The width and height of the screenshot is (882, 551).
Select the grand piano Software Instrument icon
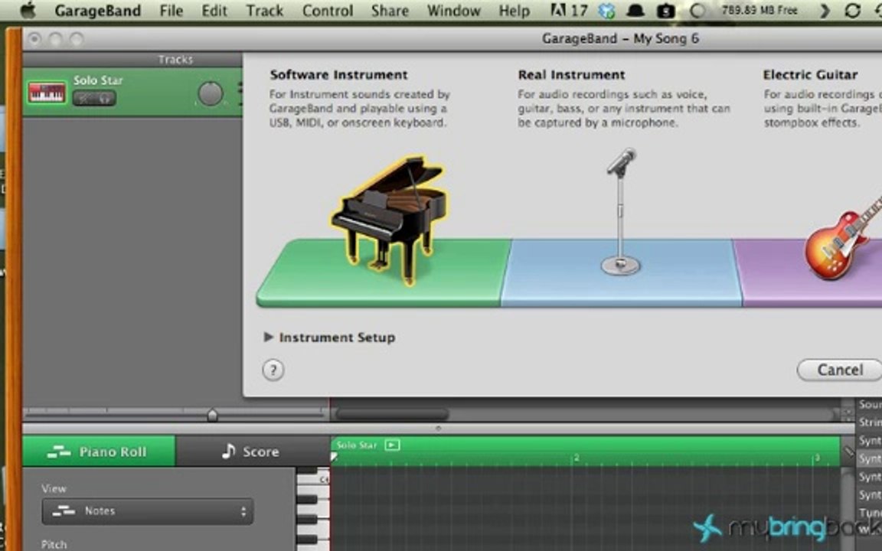389,220
